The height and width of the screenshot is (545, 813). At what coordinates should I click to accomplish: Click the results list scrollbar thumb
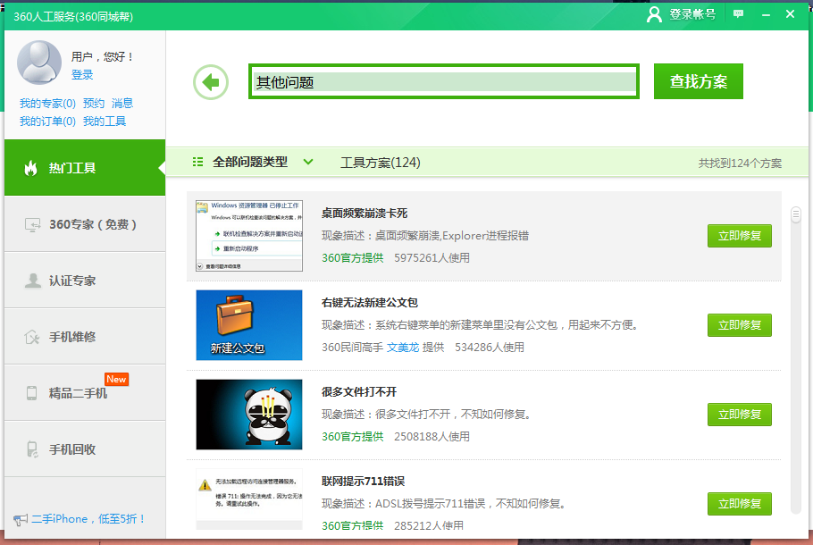796,214
